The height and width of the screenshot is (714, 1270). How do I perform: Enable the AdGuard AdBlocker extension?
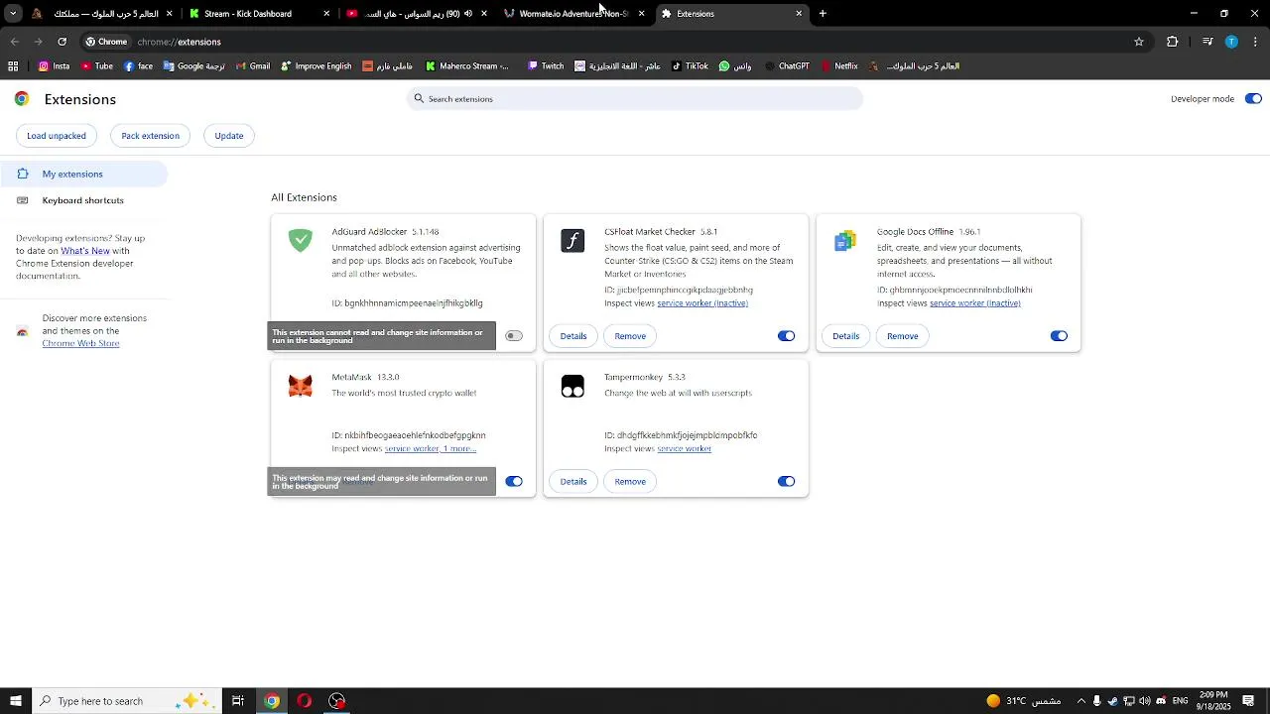513,336
